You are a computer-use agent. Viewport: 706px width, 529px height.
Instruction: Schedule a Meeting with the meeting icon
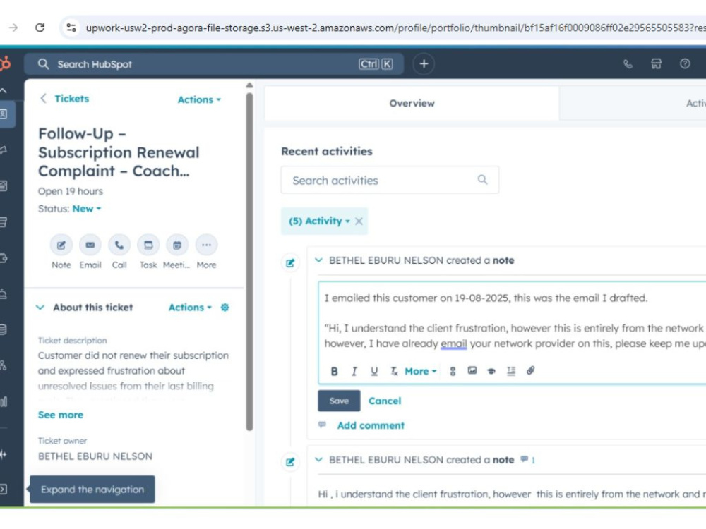pos(177,245)
